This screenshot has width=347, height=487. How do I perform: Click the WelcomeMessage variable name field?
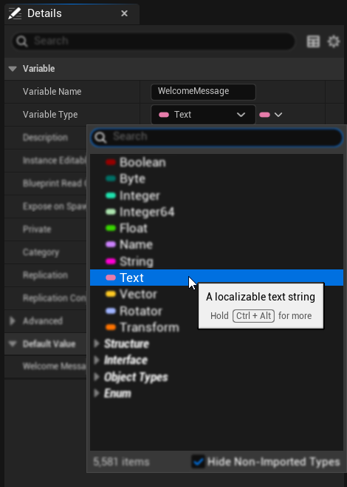203,92
